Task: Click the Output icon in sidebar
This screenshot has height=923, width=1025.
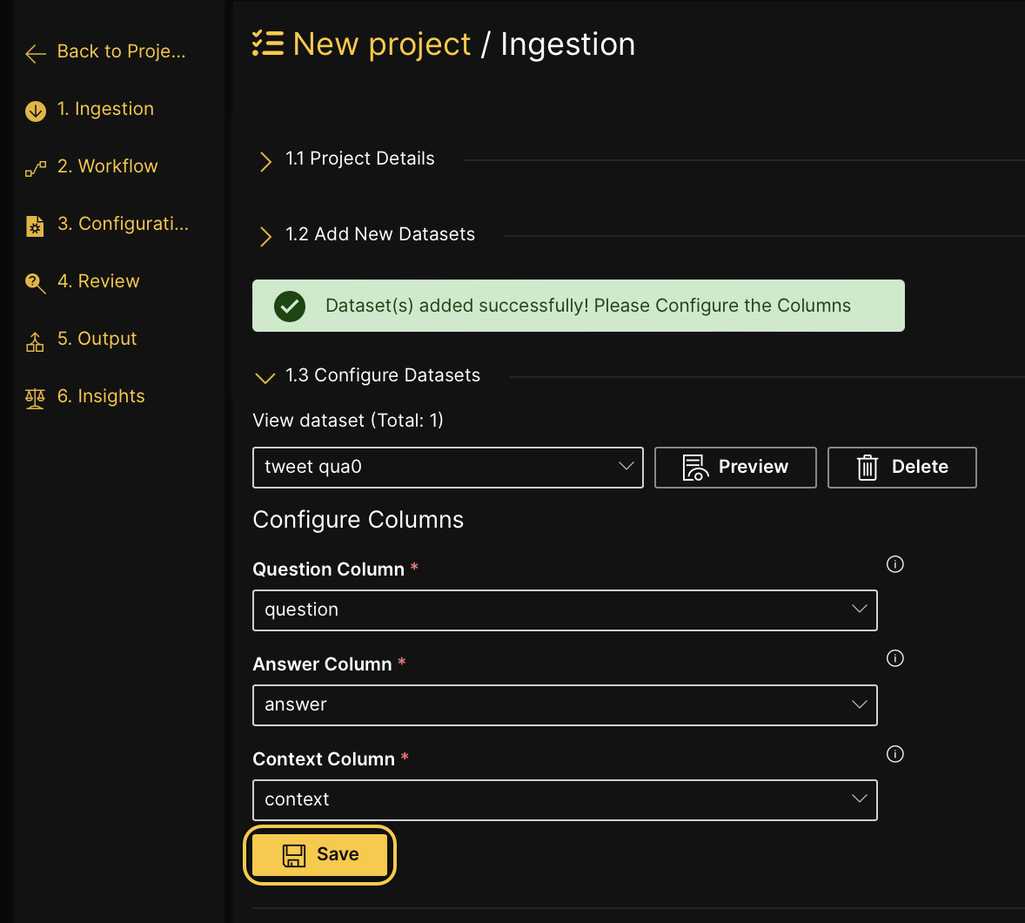Action: (35, 341)
